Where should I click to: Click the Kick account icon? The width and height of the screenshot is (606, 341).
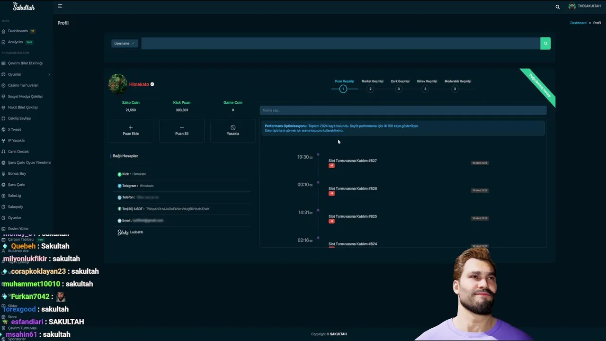[x=119, y=174]
